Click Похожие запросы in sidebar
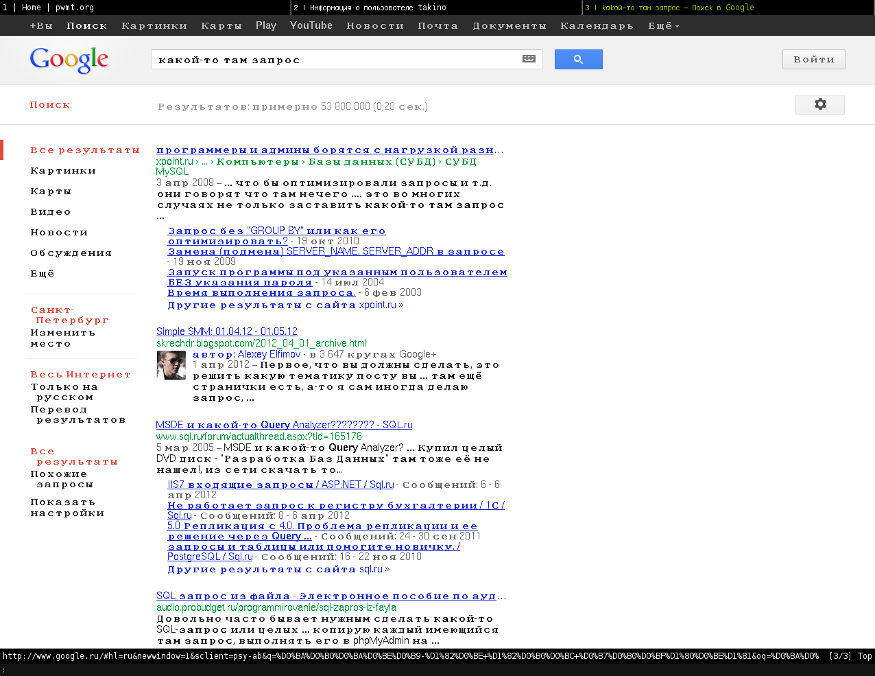The image size is (875, 676). pyautogui.click(x=62, y=479)
